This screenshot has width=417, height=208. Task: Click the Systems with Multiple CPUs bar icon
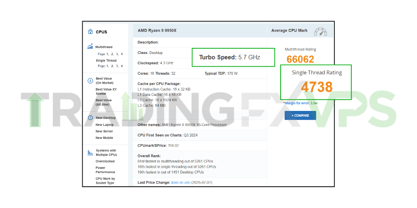(90, 153)
